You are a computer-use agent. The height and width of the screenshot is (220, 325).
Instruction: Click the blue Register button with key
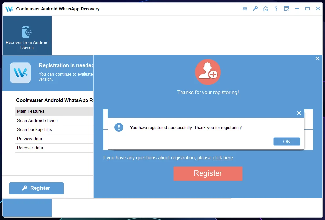pos(36,188)
